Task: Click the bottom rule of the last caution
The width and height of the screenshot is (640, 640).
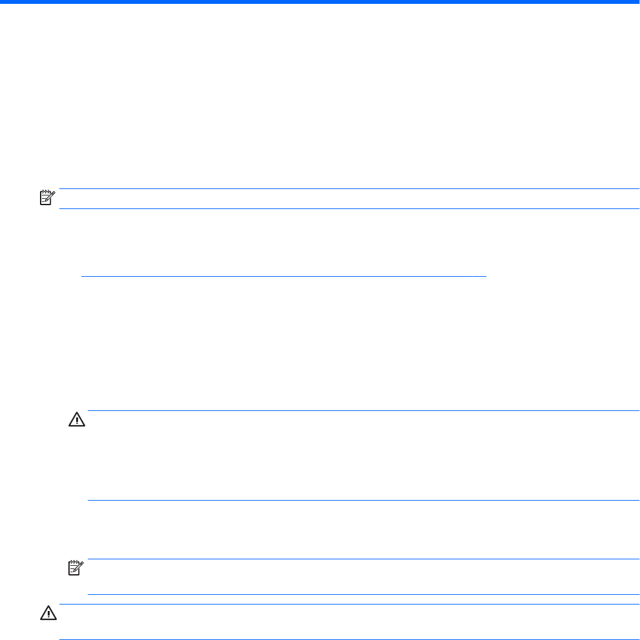Action: (x=348, y=639)
